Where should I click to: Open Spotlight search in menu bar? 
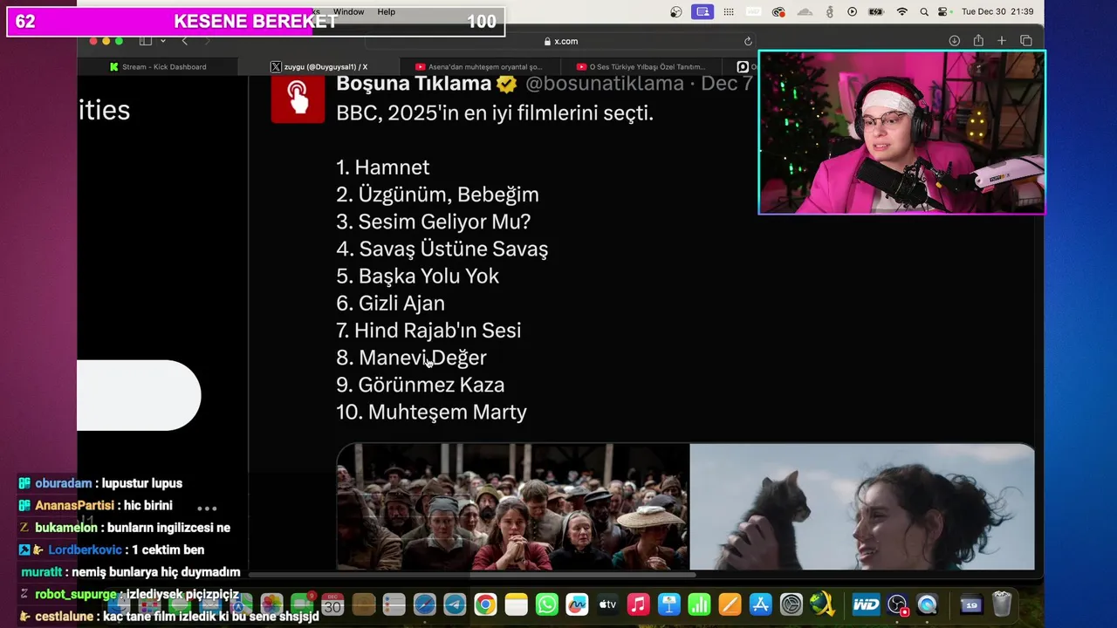[x=924, y=12]
